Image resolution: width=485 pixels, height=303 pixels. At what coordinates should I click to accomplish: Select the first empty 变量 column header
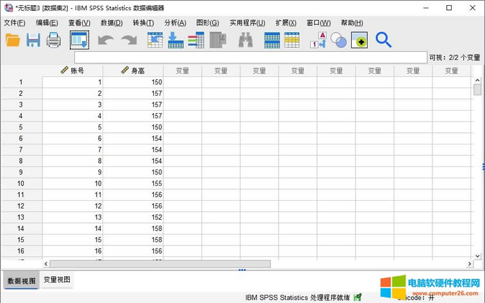(183, 71)
